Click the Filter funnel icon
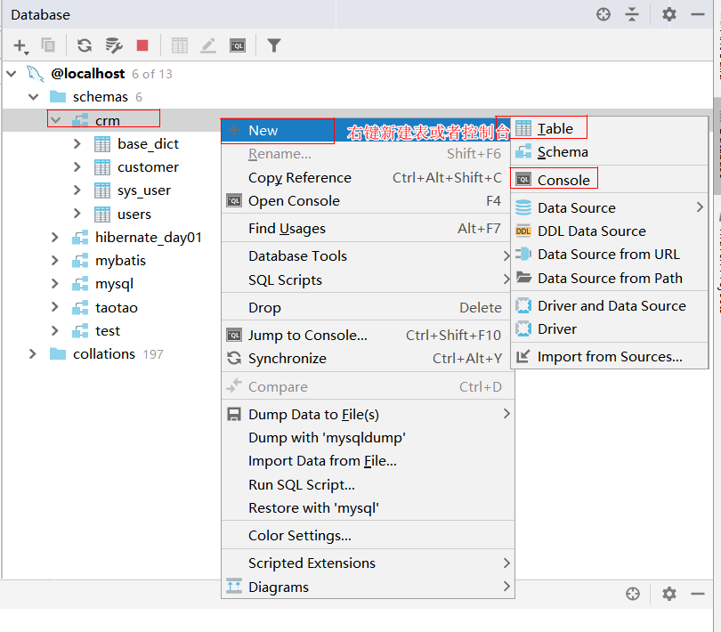The width and height of the screenshot is (721, 632). 274,45
